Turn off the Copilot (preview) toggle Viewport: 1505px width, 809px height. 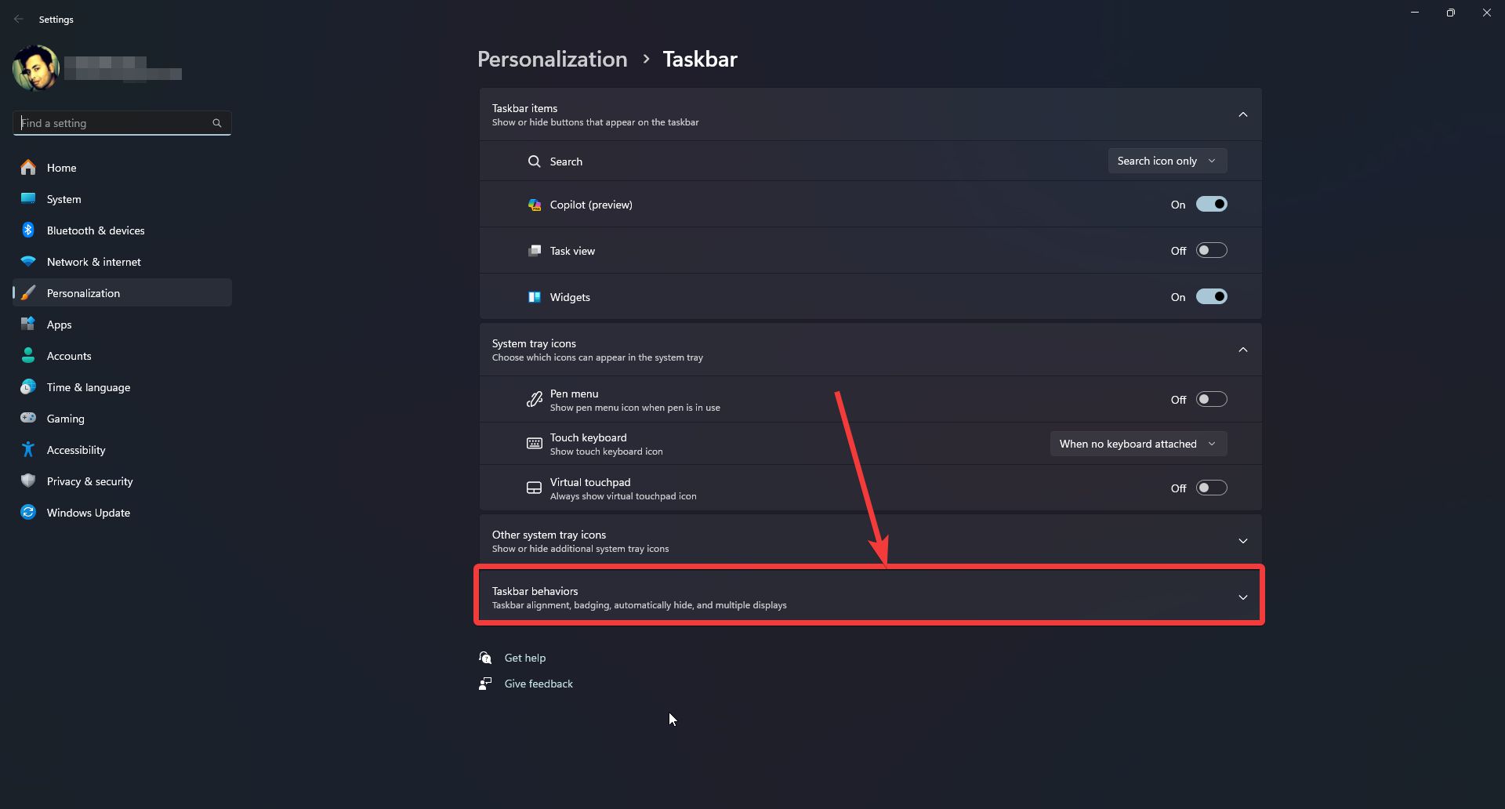[1211, 205]
